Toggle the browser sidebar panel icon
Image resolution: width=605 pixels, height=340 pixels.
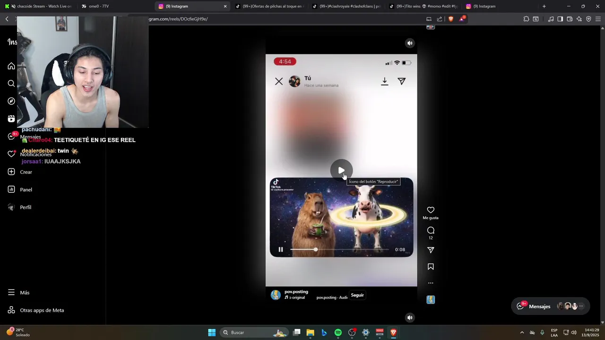click(x=560, y=19)
